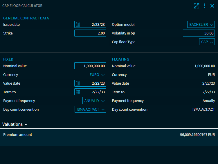Click the Fixed Term to date text 2/22/33
The width and height of the screenshot is (218, 164).
[x=98, y=92]
